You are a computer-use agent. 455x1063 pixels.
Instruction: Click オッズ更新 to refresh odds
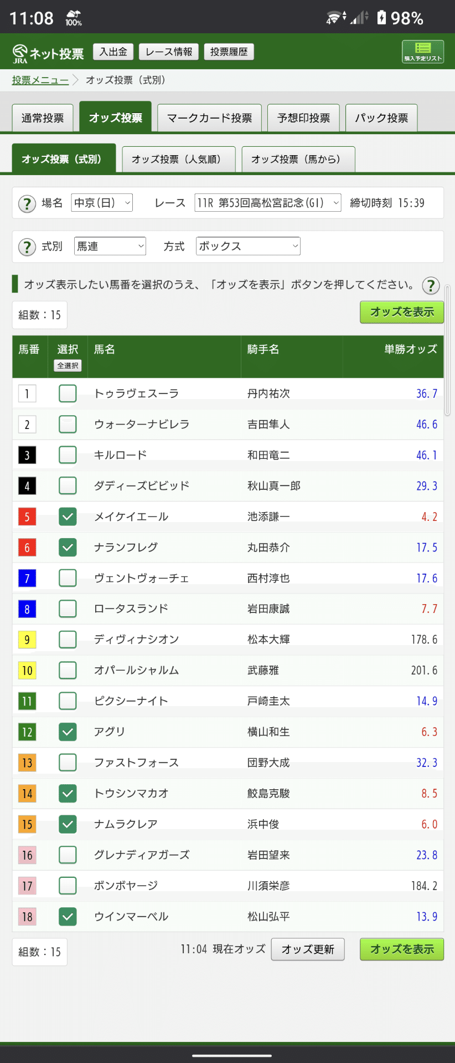pos(308,949)
